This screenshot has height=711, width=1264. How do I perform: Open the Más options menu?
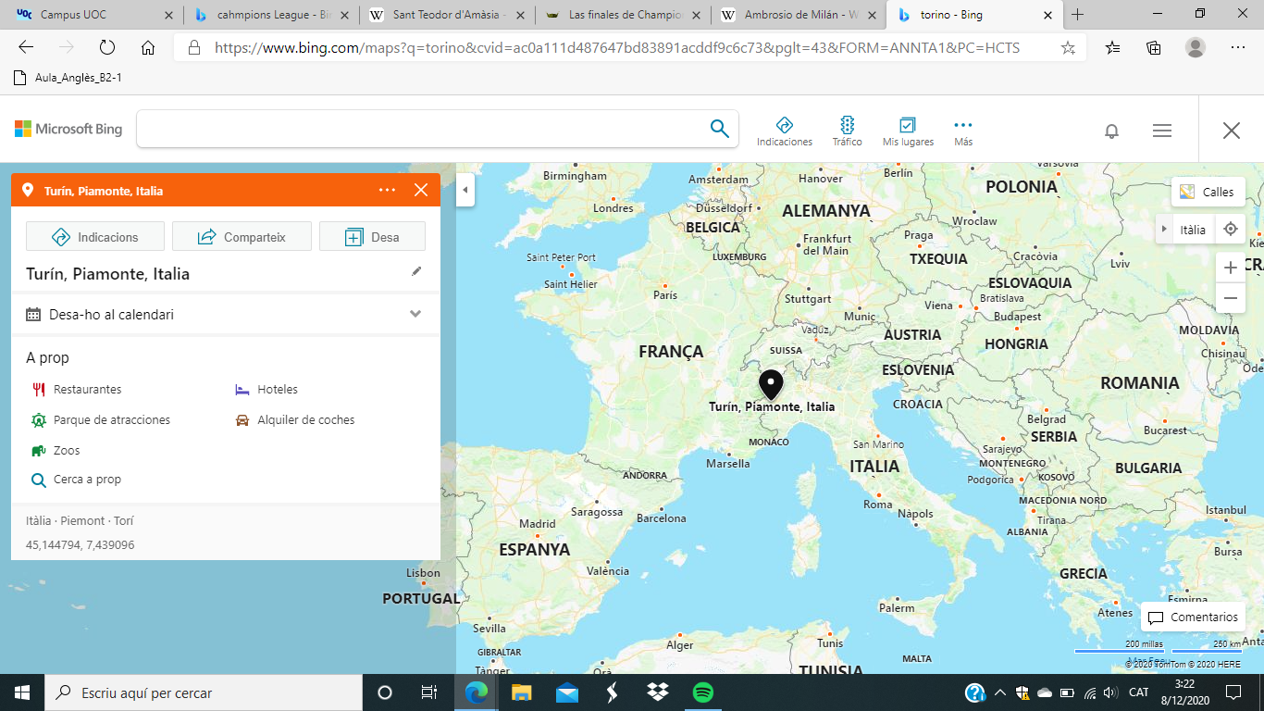963,131
